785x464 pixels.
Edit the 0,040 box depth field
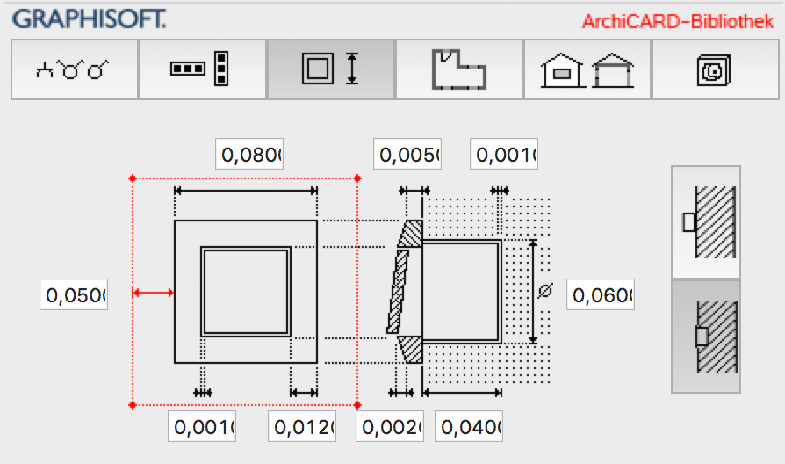469,426
